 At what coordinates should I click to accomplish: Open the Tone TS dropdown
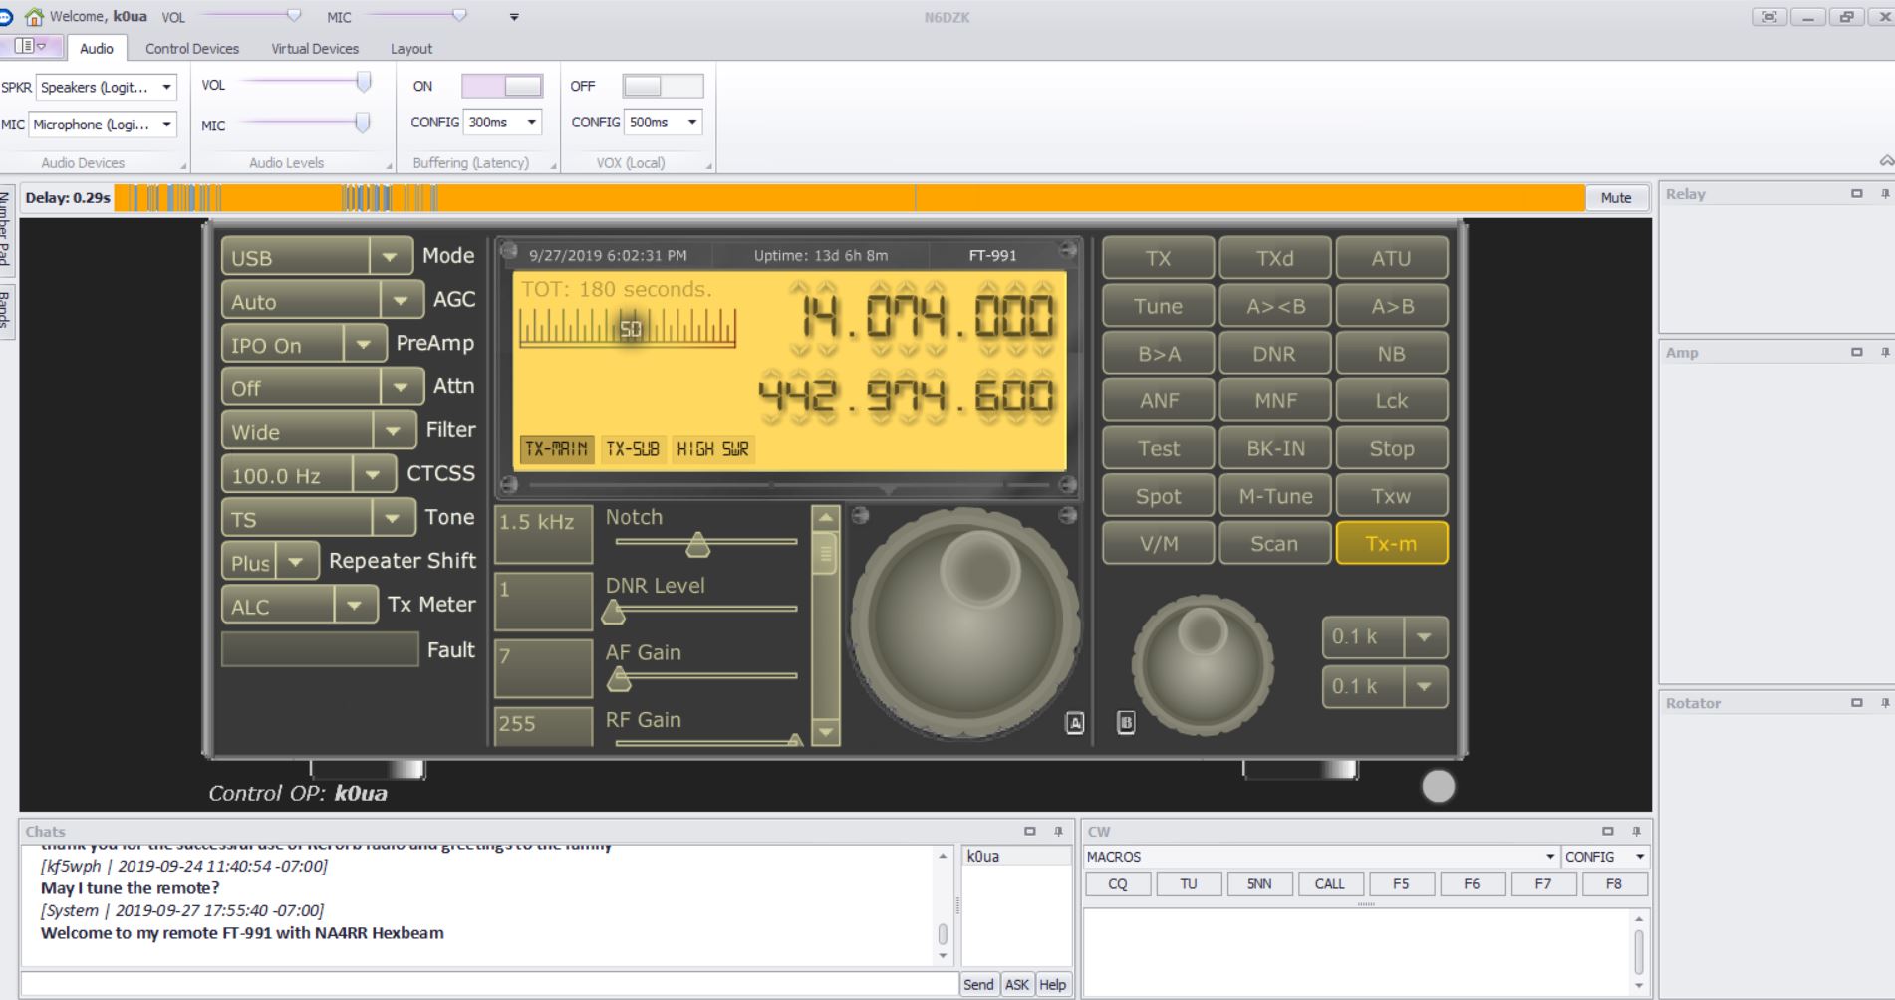tap(393, 518)
